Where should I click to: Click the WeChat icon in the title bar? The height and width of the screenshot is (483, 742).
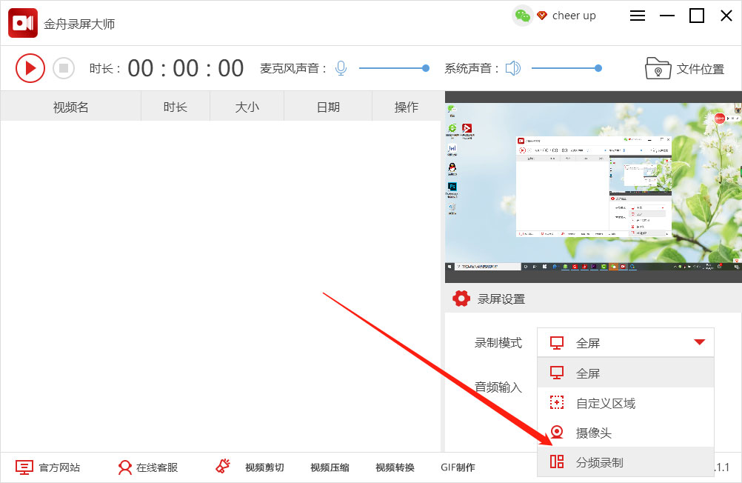coord(522,15)
